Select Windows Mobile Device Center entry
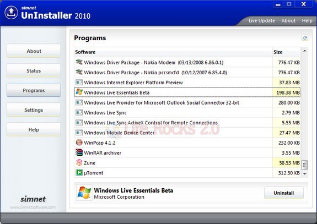This screenshot has width=317, height=224. (x=187, y=133)
